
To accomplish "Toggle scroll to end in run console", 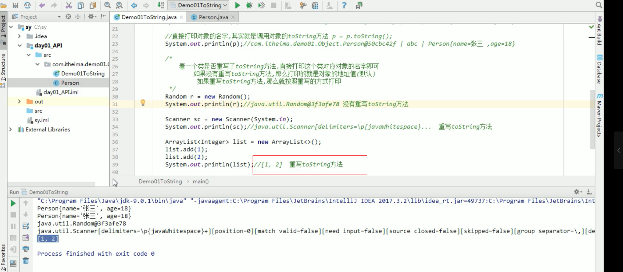I will pyautogui.click(x=26, y=238).
